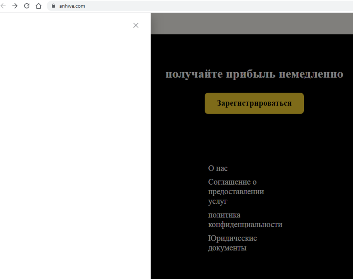Open Юридические документы link
This screenshot has height=279, width=353.
[x=232, y=243]
